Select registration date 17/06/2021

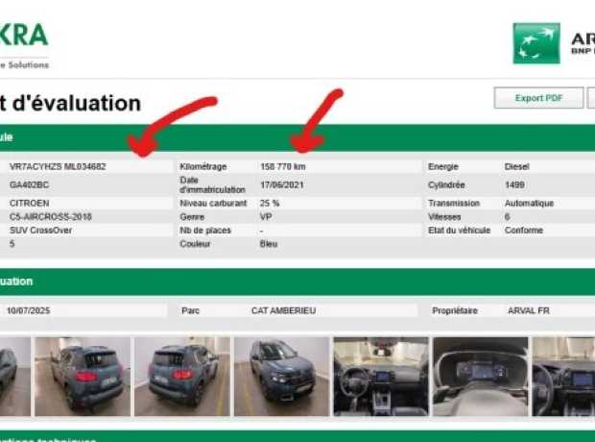282,185
